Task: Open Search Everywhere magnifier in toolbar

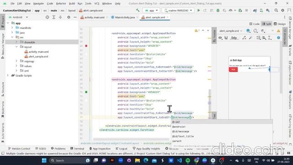Action: (276, 11)
